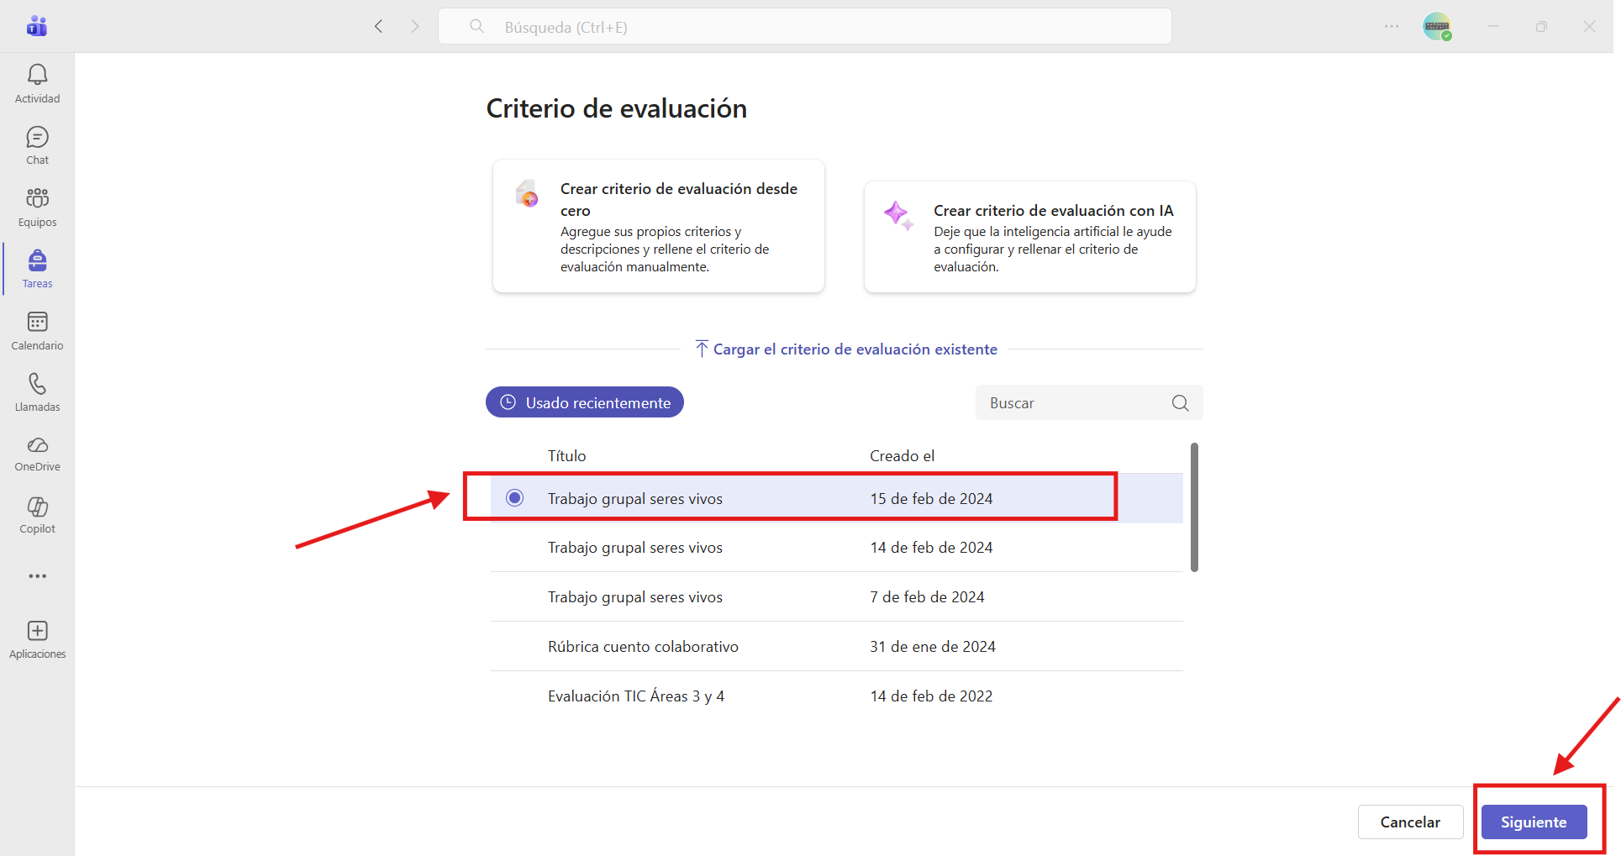
Task: Select Evaluación TIC Áreas 3 y 4
Action: [837, 696]
